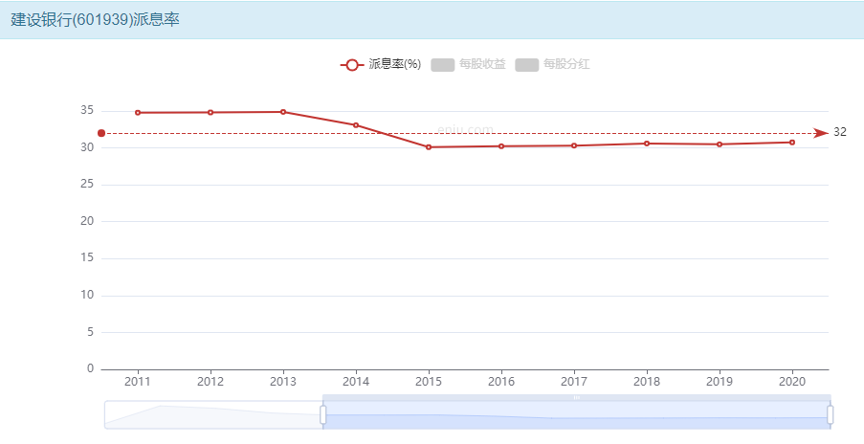Click y-axis label 20
864x444 pixels.
(87, 221)
